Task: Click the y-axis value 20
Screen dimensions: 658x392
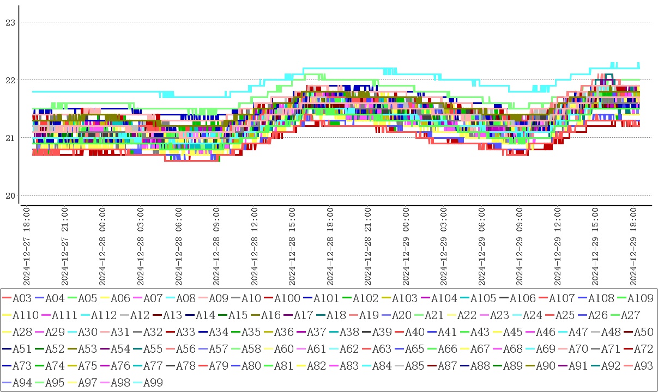Action: tap(9, 196)
